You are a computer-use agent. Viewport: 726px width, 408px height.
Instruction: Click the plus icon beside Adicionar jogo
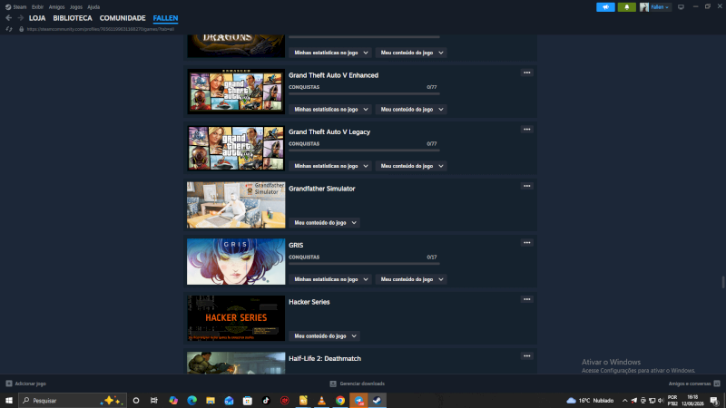(x=9, y=384)
